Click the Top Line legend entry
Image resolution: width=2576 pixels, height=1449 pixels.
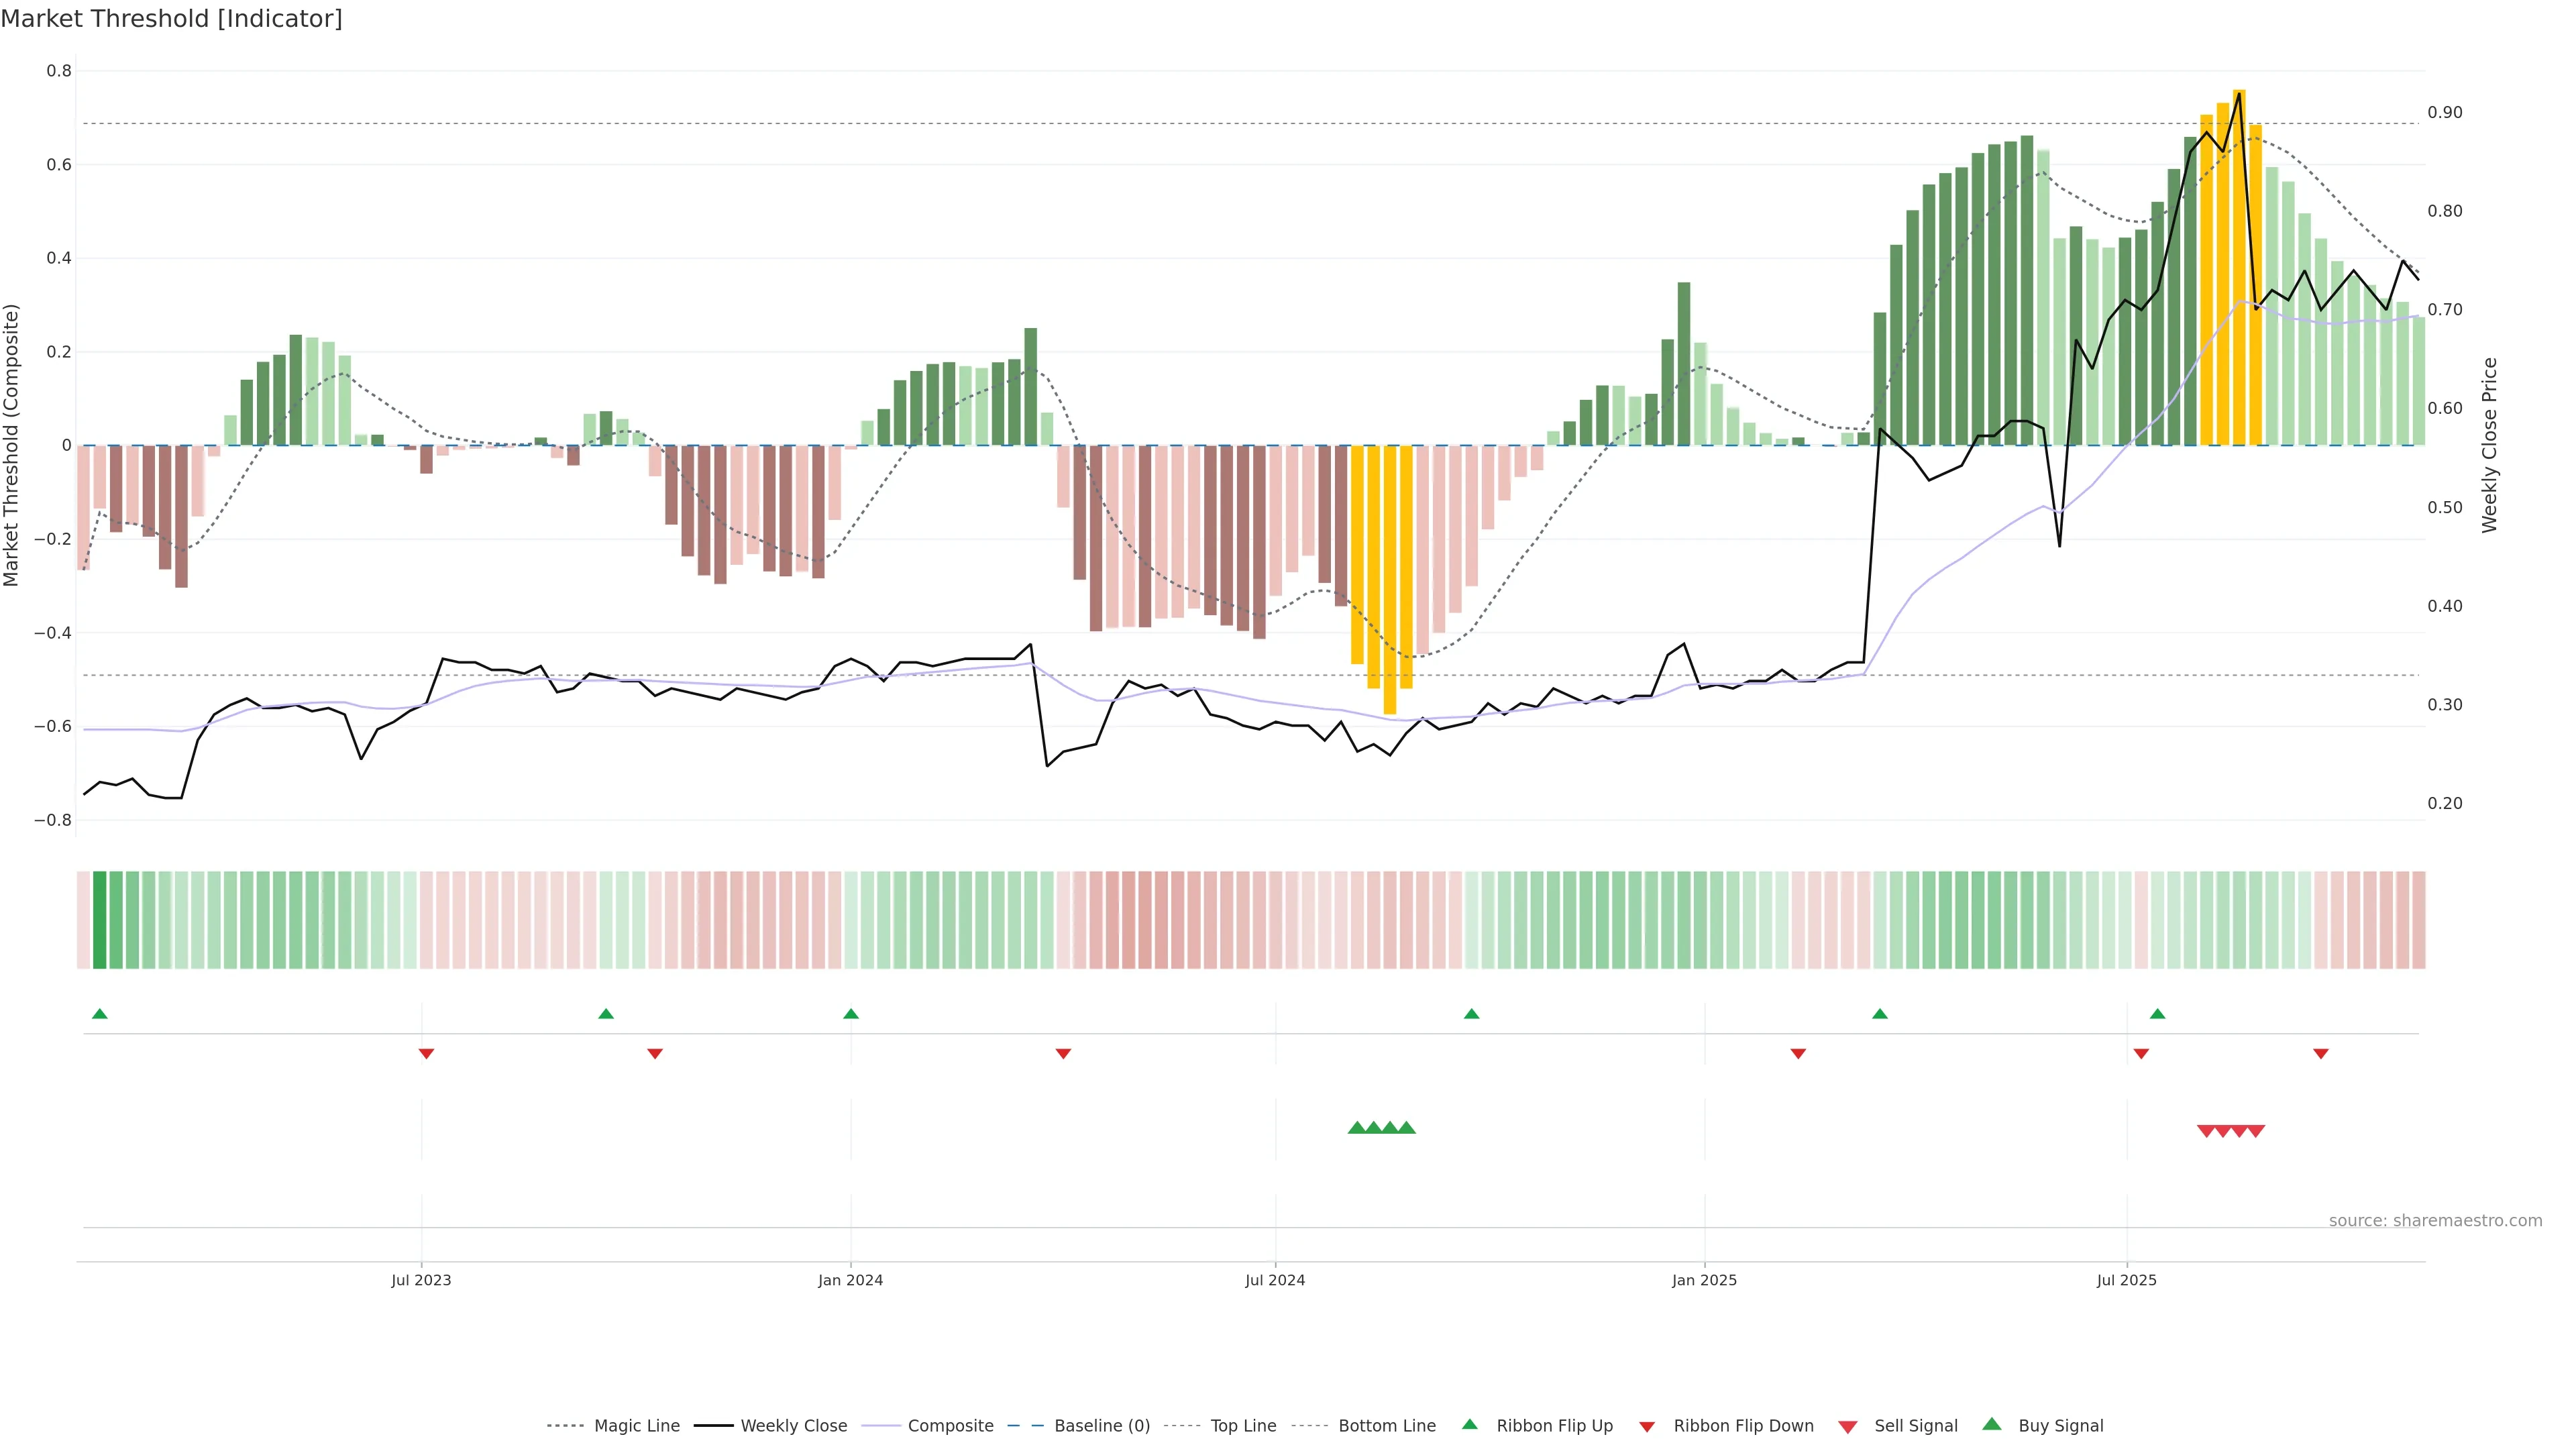(1242, 1425)
